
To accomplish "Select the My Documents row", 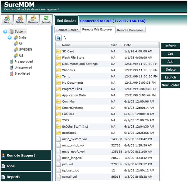I will [108, 83].
